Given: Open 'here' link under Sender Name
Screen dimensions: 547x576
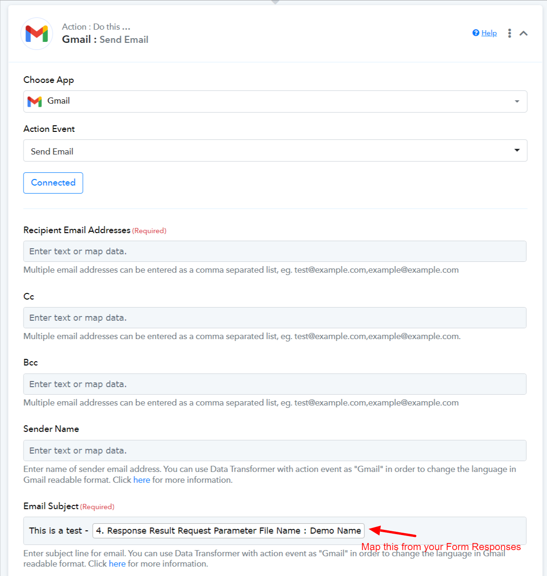Looking at the screenshot, I should pyautogui.click(x=142, y=480).
